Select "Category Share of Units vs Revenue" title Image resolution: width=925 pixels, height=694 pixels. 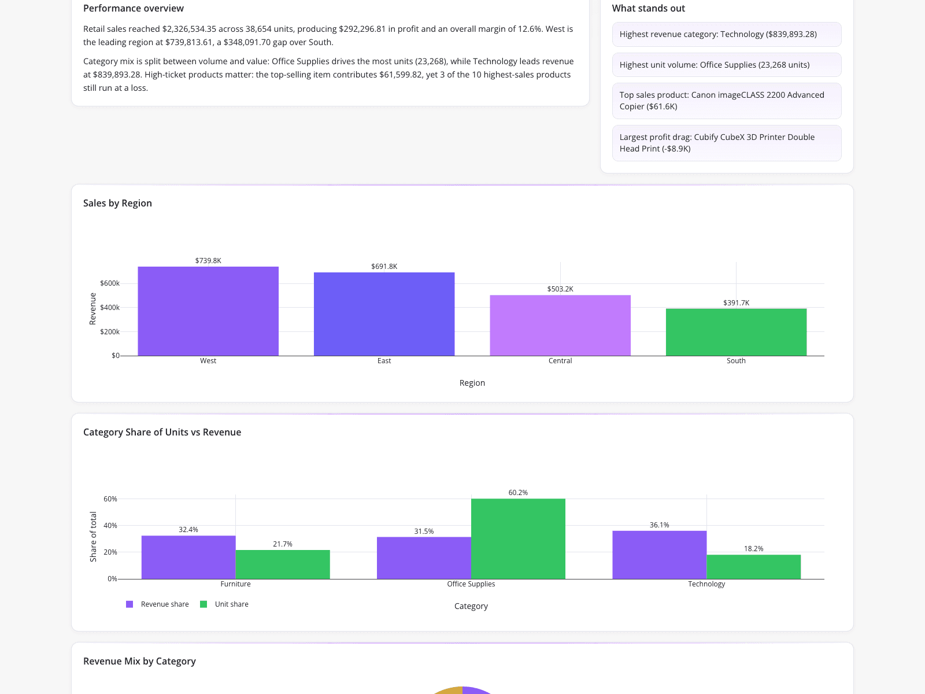[162, 432]
